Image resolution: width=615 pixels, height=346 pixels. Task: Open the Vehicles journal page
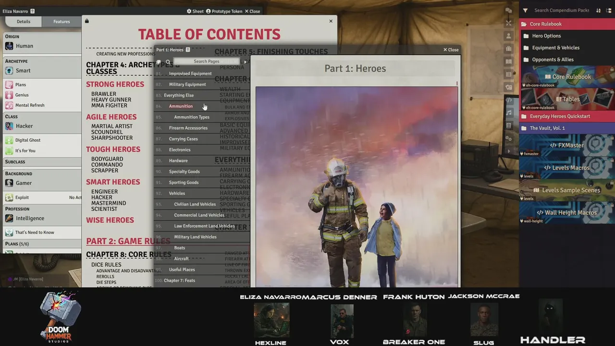(x=177, y=194)
